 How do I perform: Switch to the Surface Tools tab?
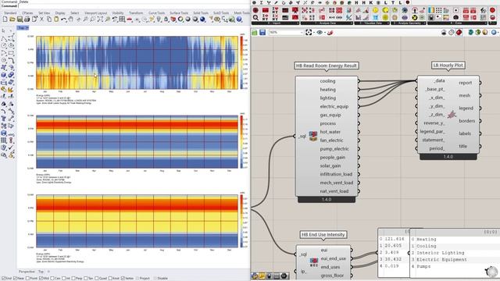click(x=179, y=13)
